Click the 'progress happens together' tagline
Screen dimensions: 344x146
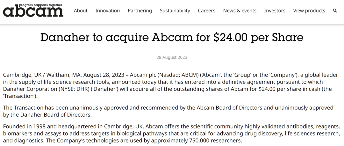click(x=45, y=5)
